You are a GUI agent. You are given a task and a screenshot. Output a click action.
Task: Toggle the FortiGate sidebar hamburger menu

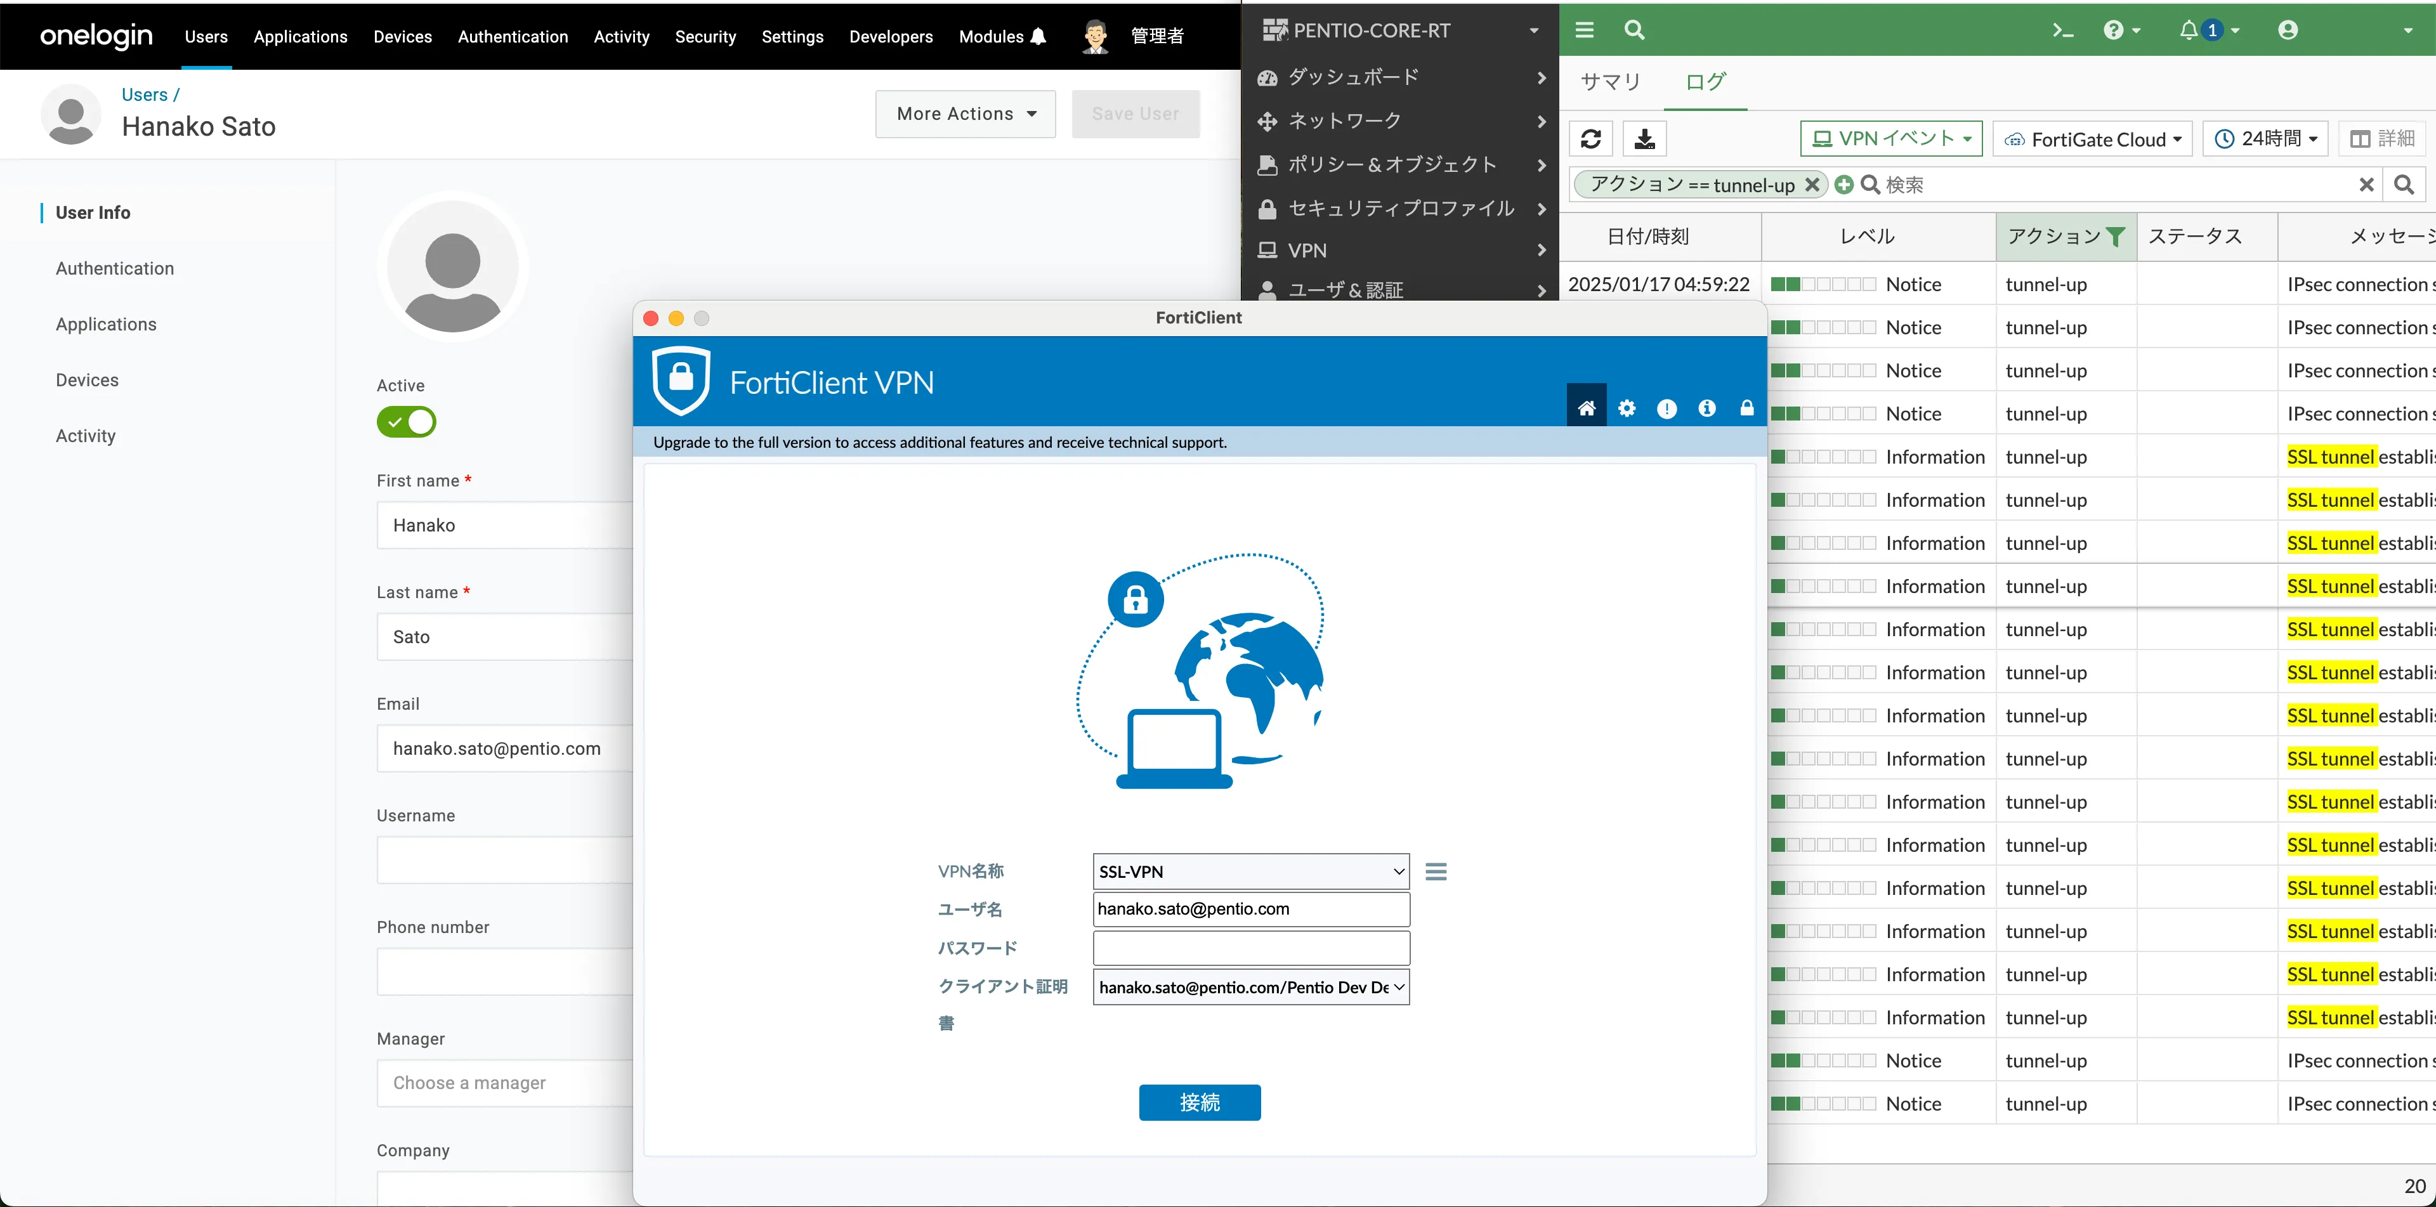coord(1584,30)
